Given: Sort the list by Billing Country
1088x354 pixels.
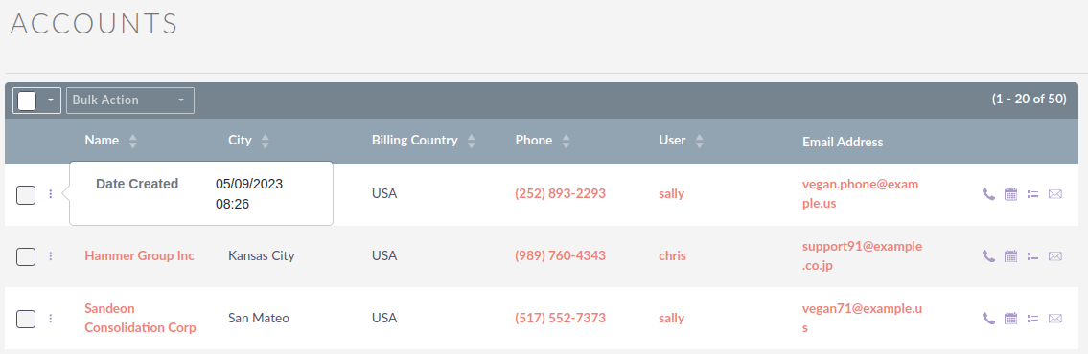Looking at the screenshot, I should coord(471,142).
